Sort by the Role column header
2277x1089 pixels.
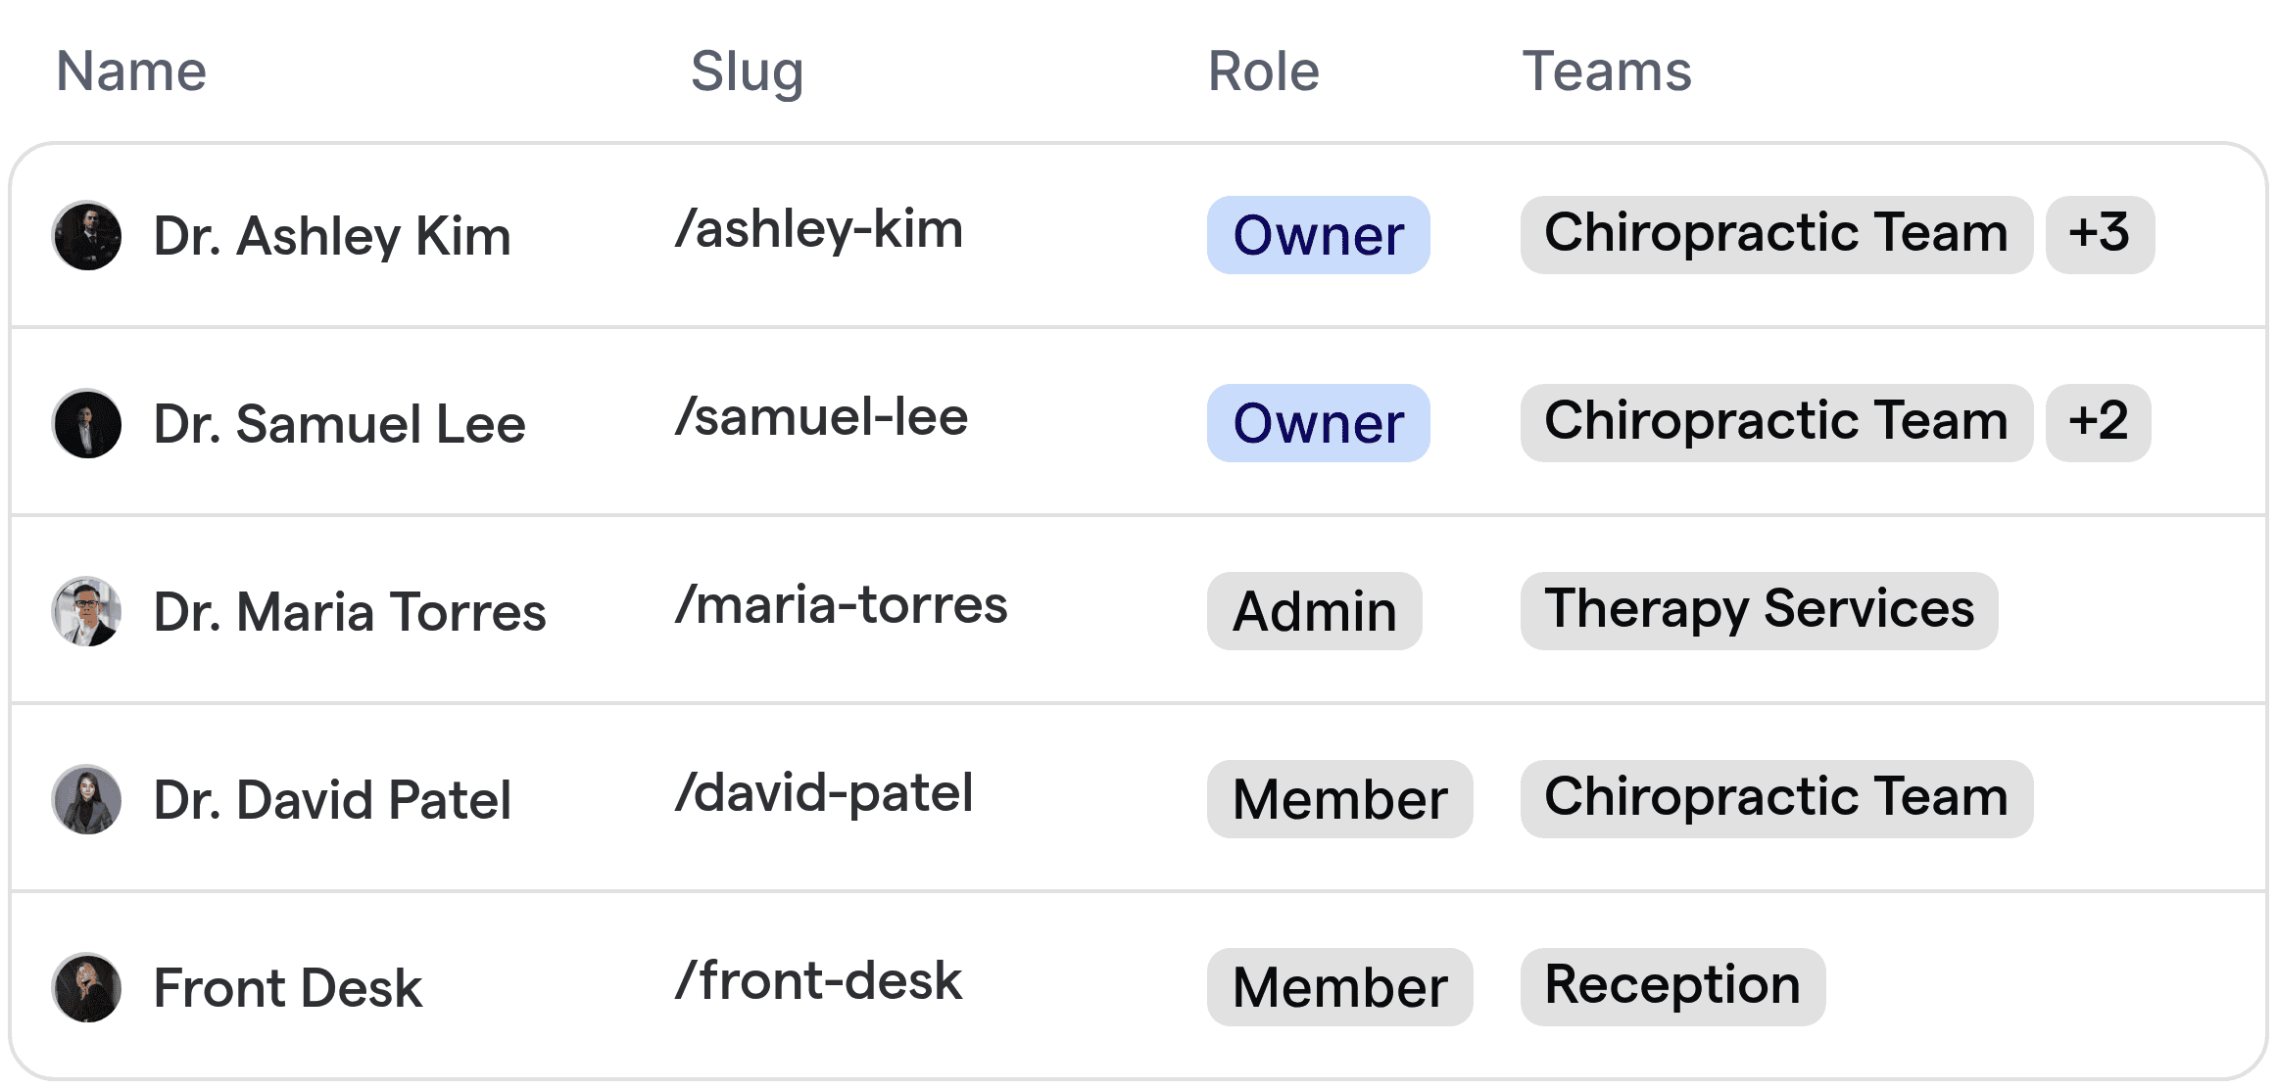(1263, 71)
